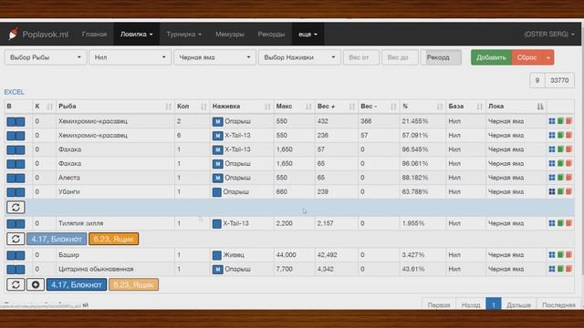Click the Последняя pagination button

(x=558, y=304)
